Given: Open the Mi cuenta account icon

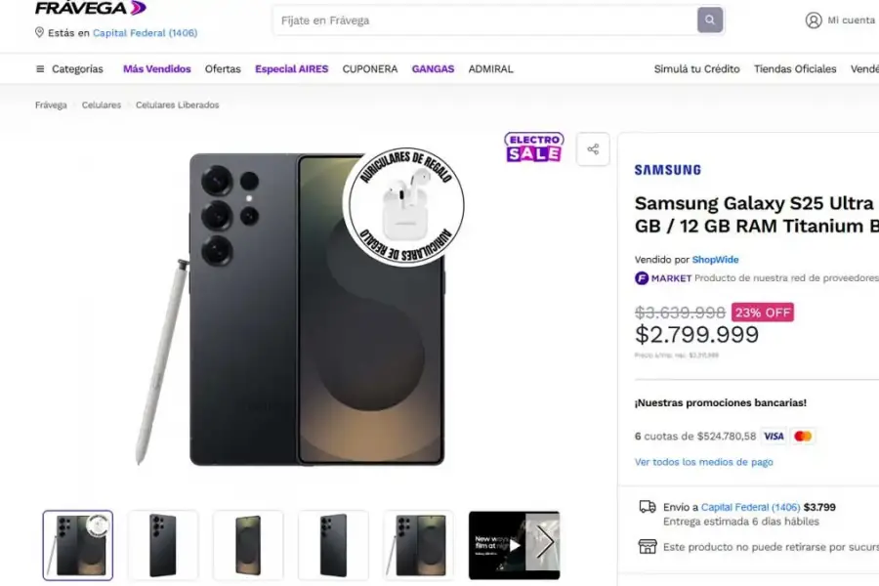Looking at the screenshot, I should tap(814, 20).
